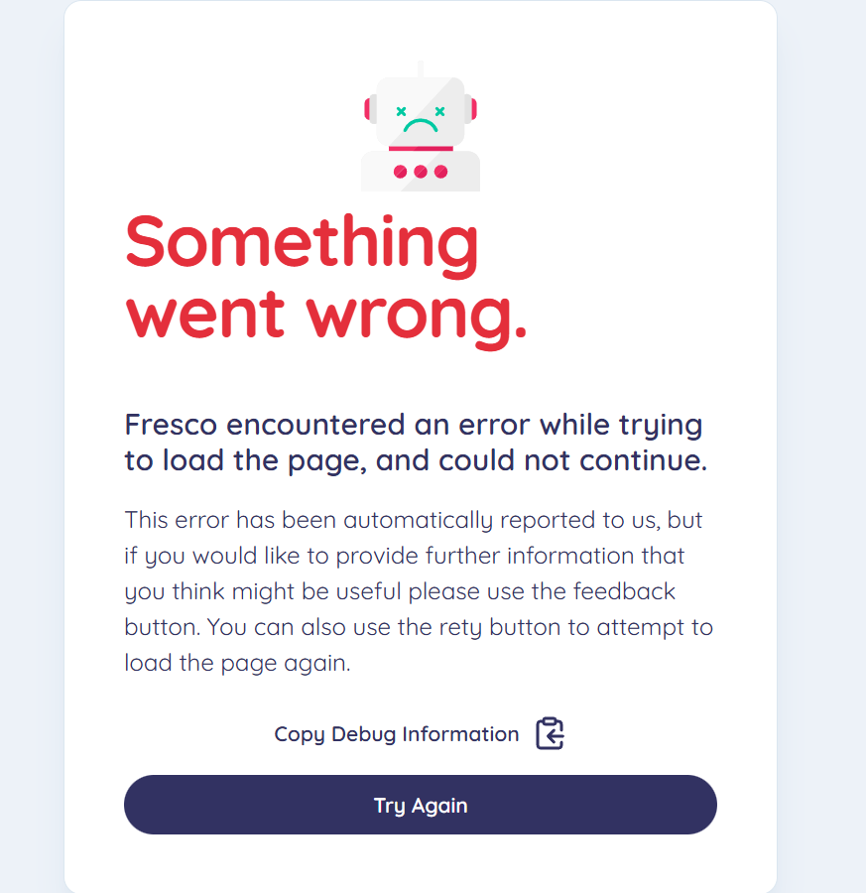Viewport: 866px width, 893px height.
Task: Click the word "Something" in the red heading
Action: pos(303,243)
